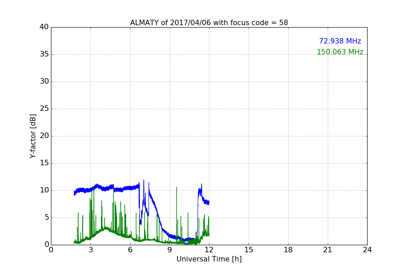Click the x-axis tick label 15

[249, 250]
